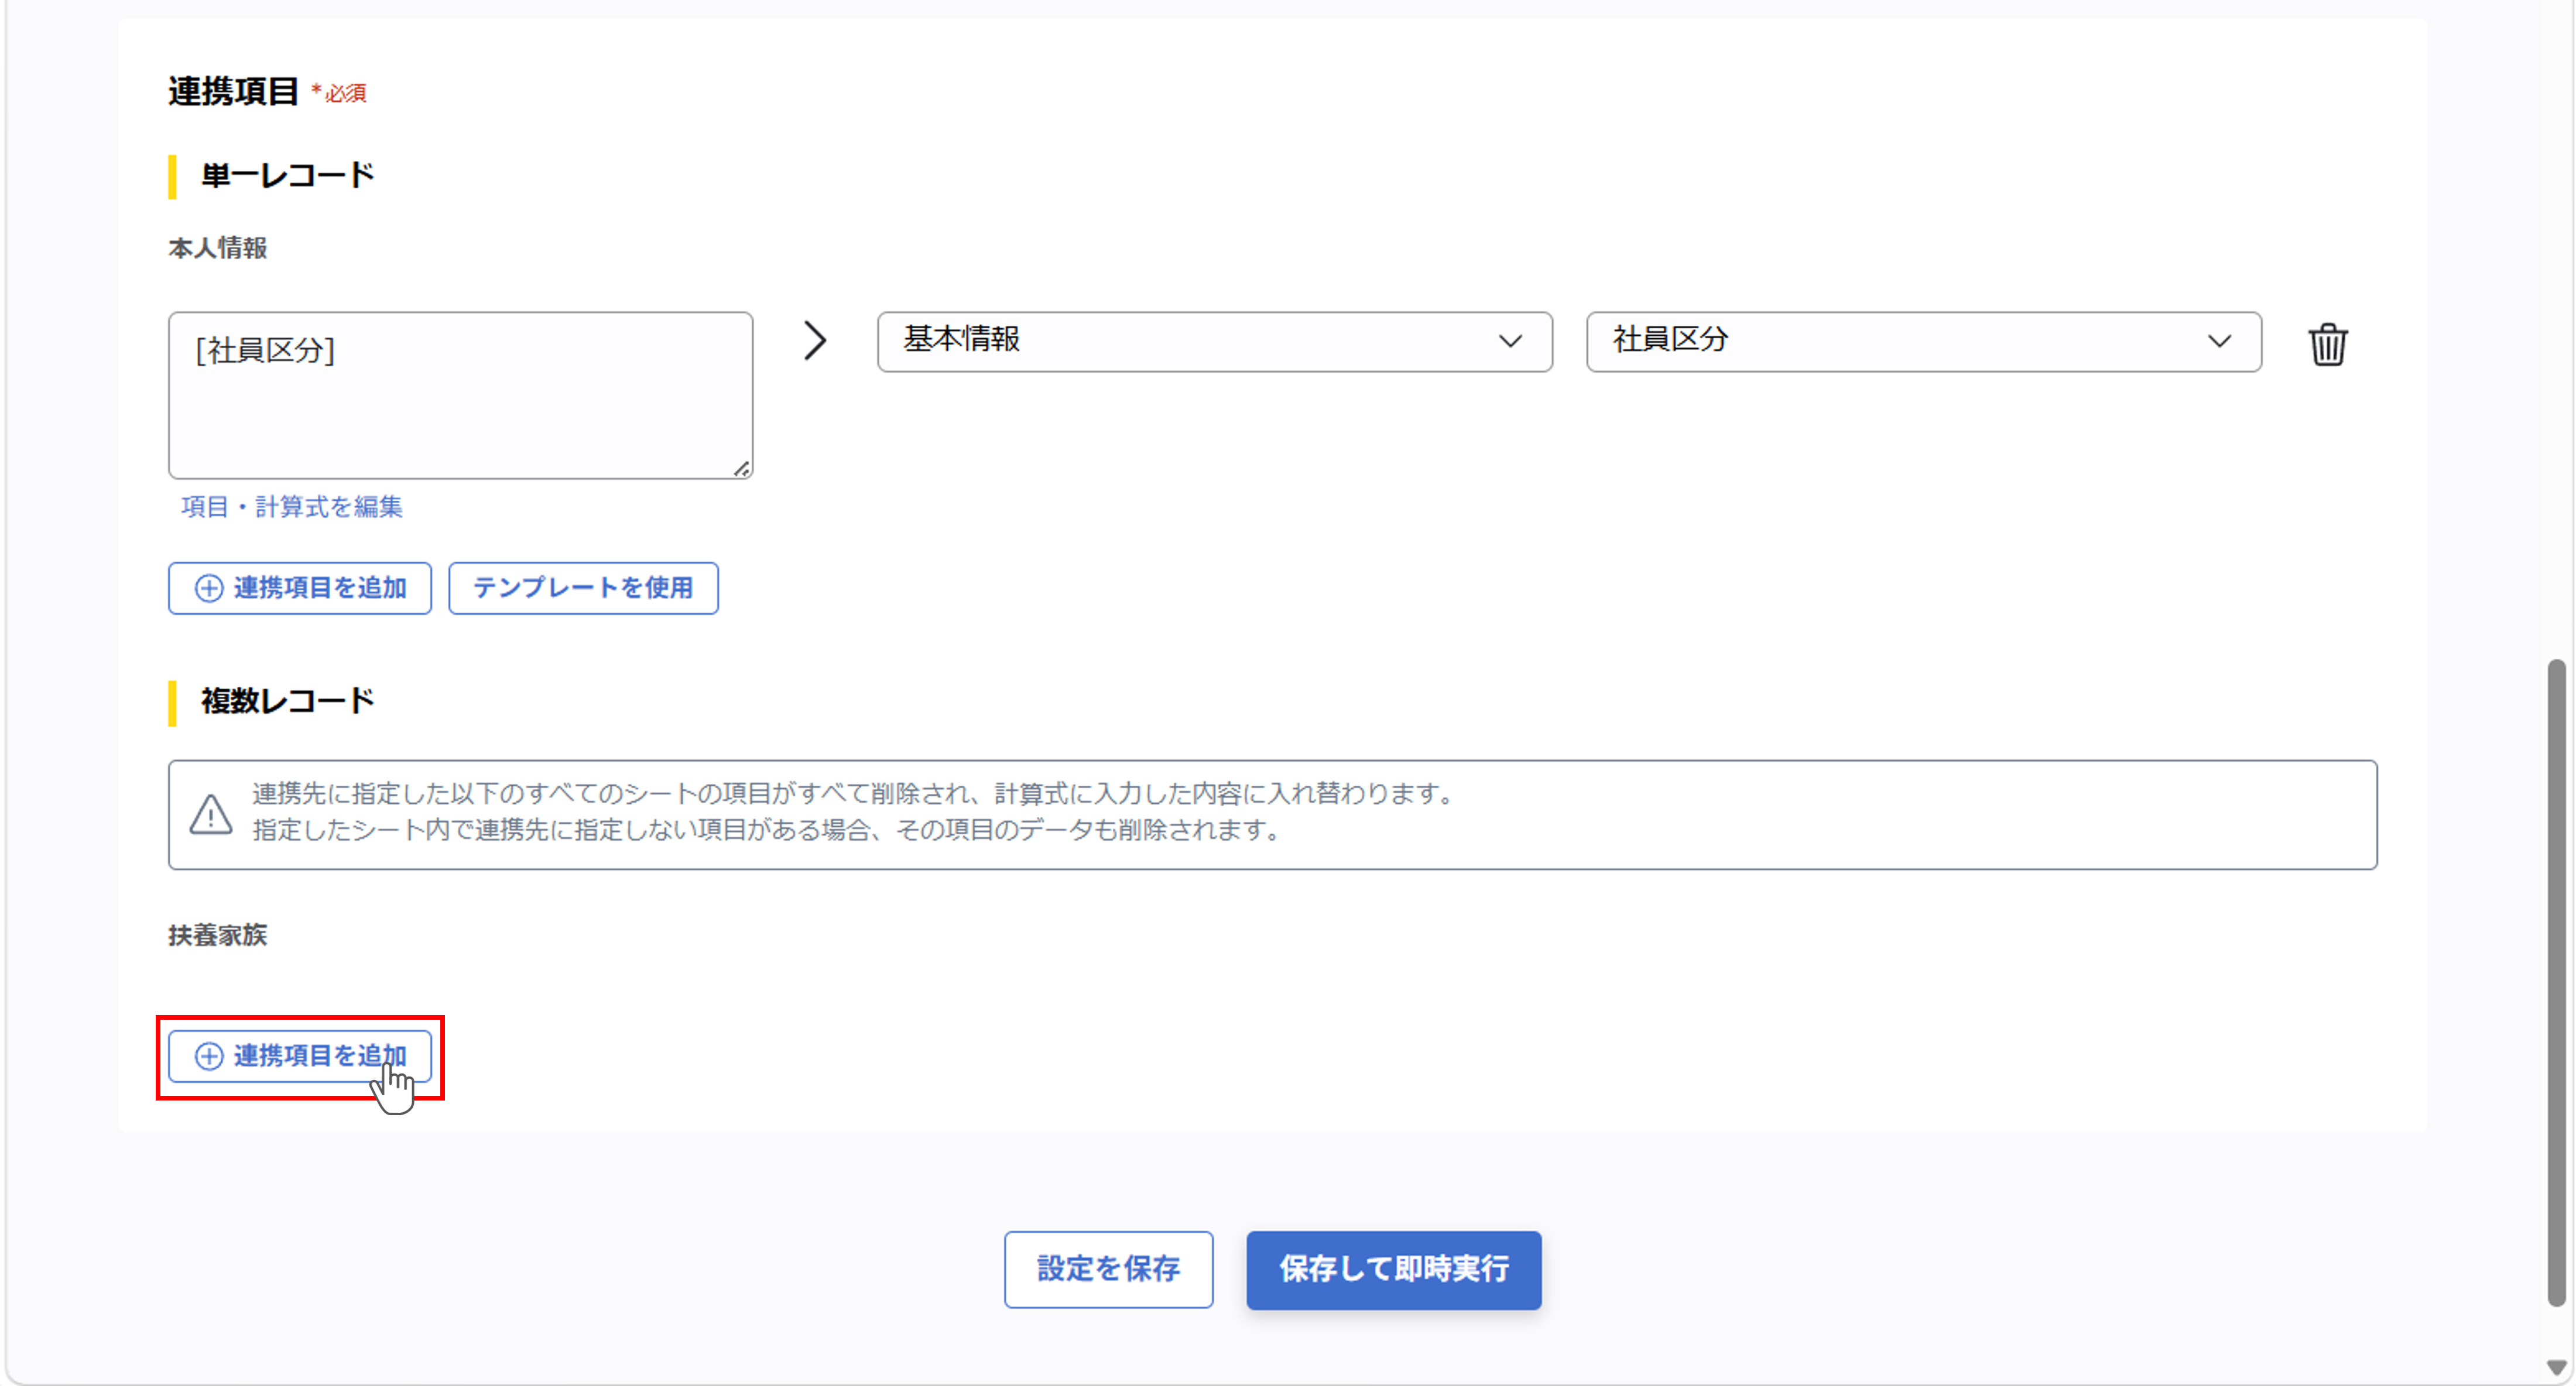This screenshot has height=1386, width=2576.
Task: Click 設定を保存 button
Action: coord(1108,1269)
